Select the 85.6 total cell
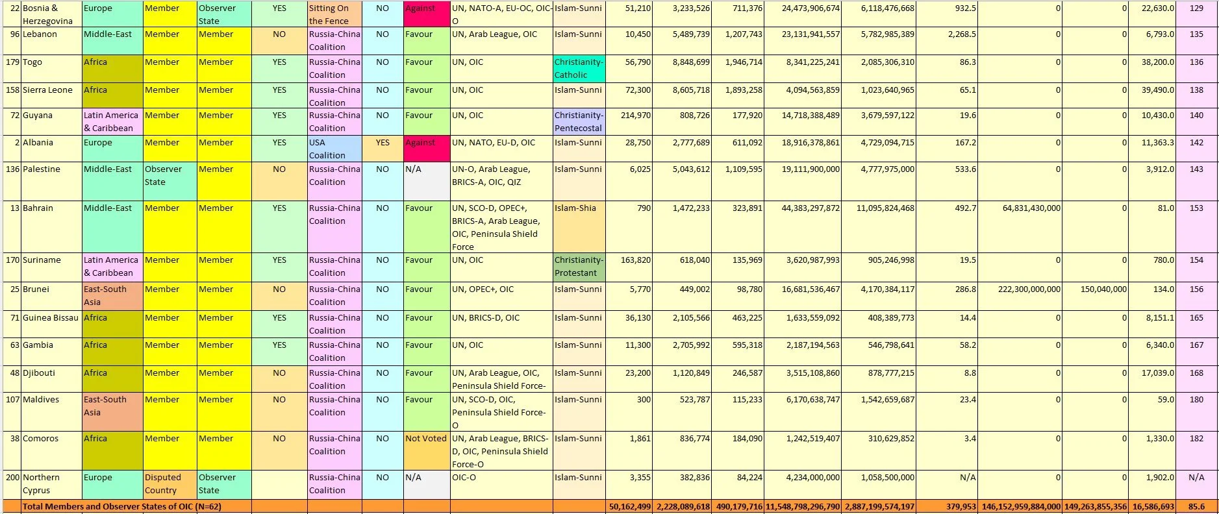Image resolution: width=1219 pixels, height=514 pixels. pos(1196,506)
